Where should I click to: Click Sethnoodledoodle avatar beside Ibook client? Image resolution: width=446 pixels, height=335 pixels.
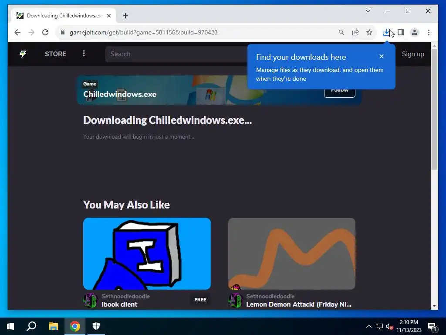tap(91, 300)
